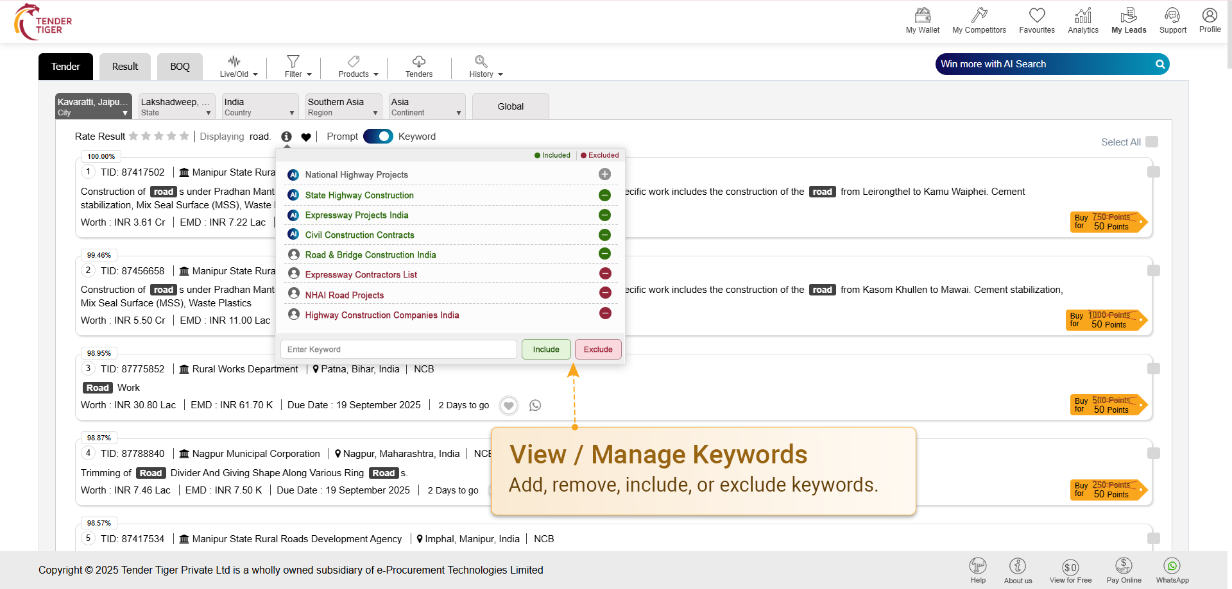Open the My Wallet icon

coord(922,15)
